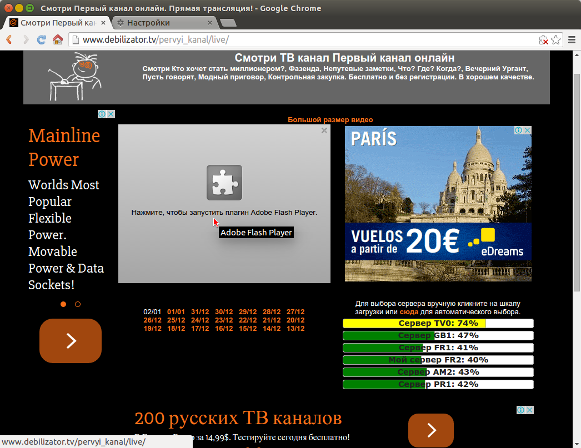581x448 pixels.
Task: Open archive date 16/12
Action: [x=224, y=329]
